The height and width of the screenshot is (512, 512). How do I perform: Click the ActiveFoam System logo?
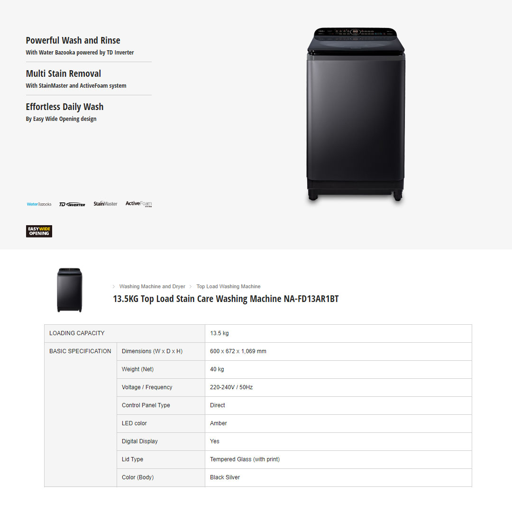click(138, 204)
